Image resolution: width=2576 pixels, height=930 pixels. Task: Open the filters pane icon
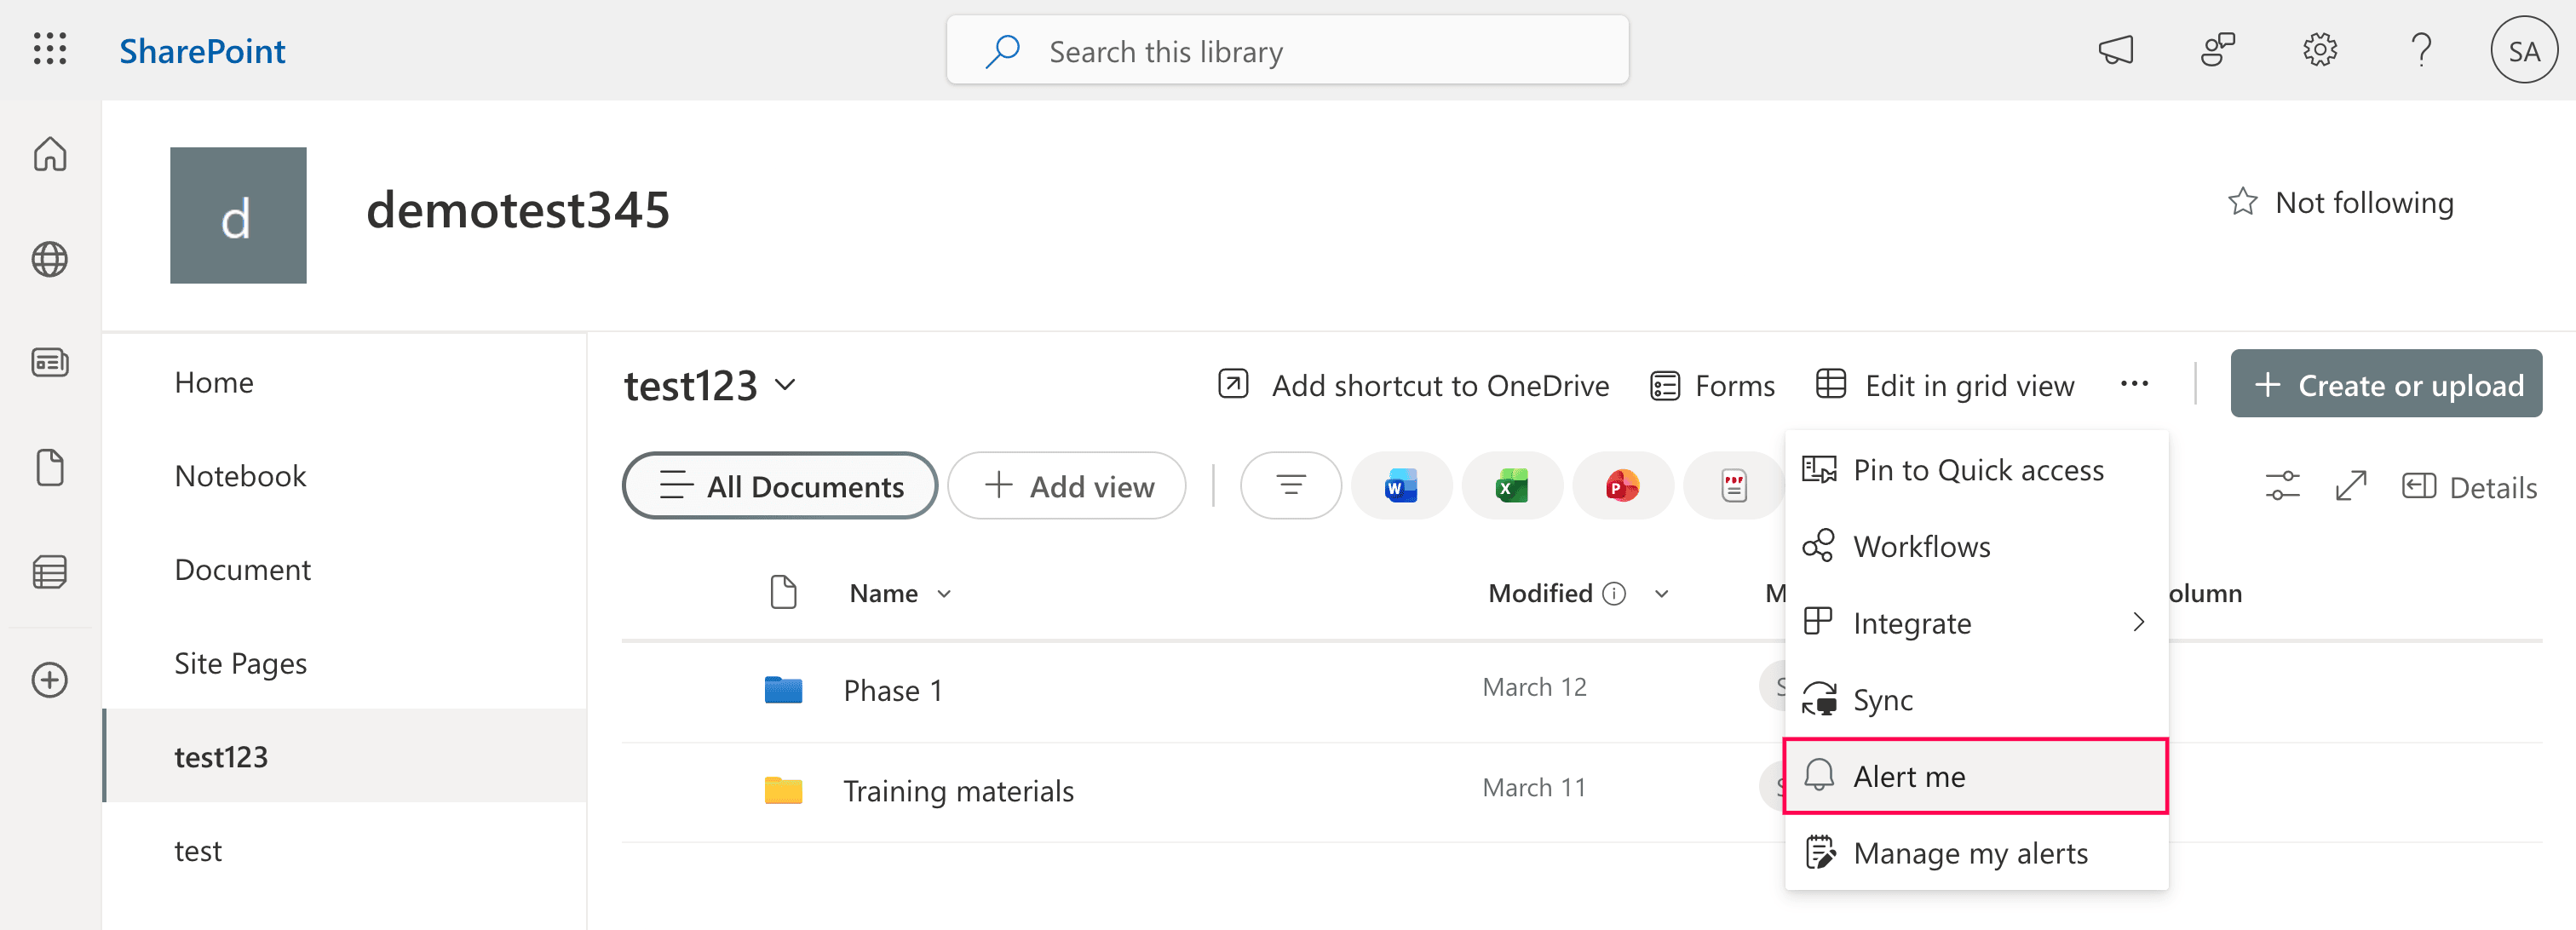pos(1290,485)
